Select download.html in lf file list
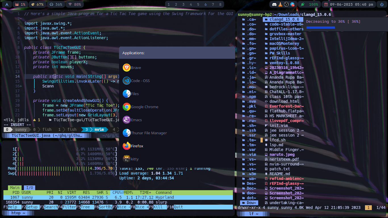This screenshot has width=388, height=218. coord(282,101)
